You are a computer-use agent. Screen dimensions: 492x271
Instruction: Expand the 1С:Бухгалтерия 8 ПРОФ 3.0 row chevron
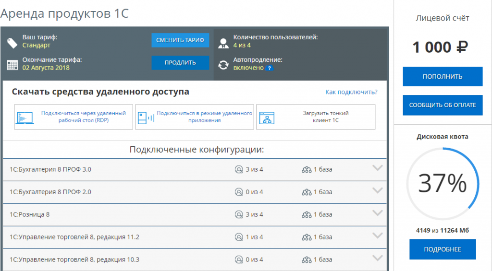point(378,168)
